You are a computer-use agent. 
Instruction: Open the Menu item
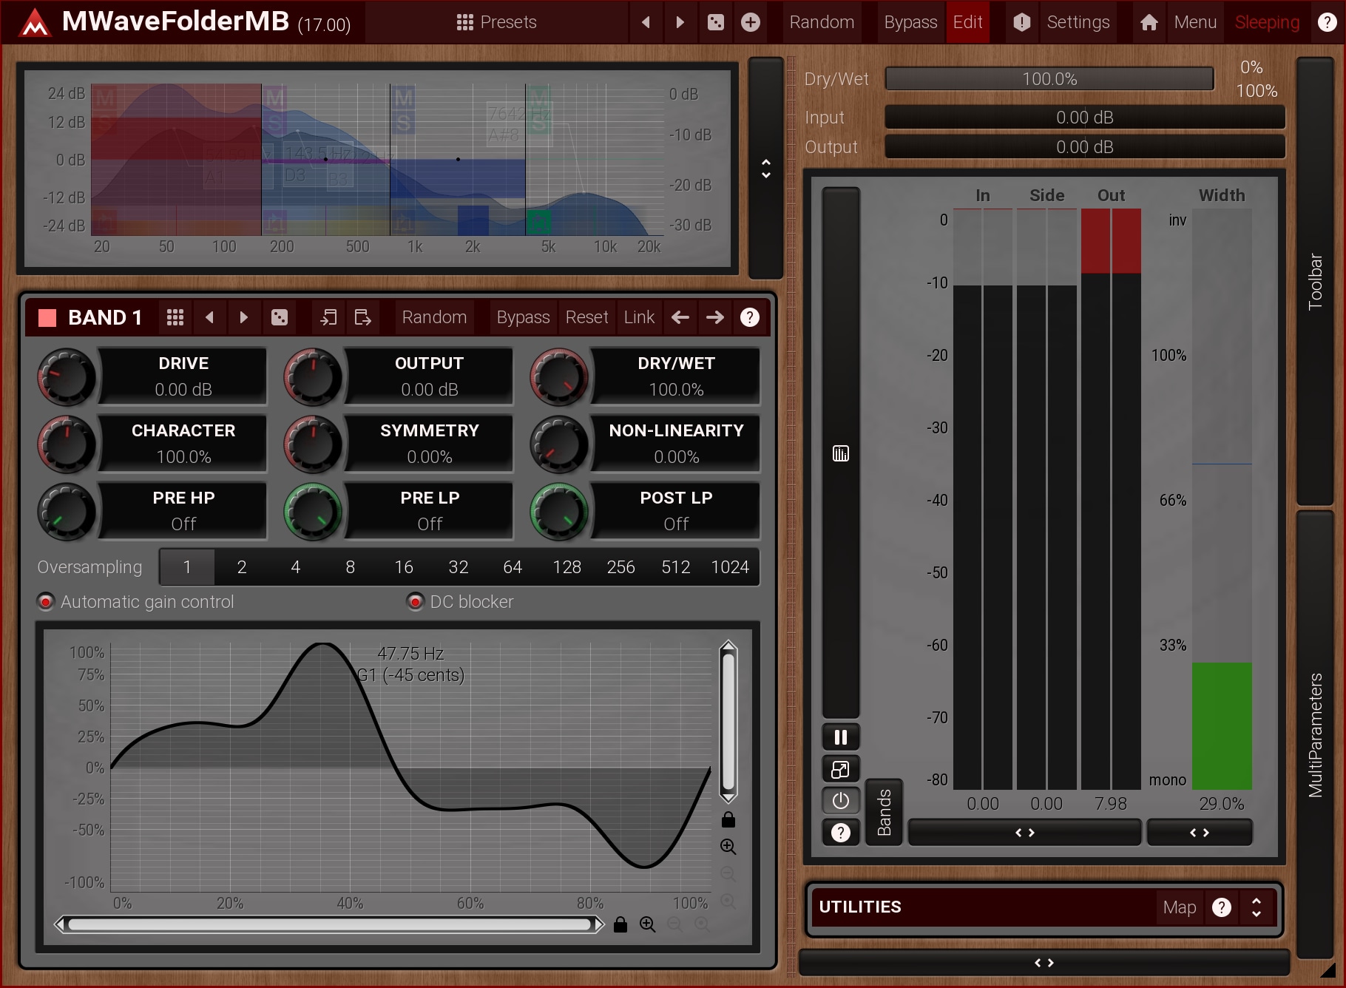pyautogui.click(x=1194, y=22)
